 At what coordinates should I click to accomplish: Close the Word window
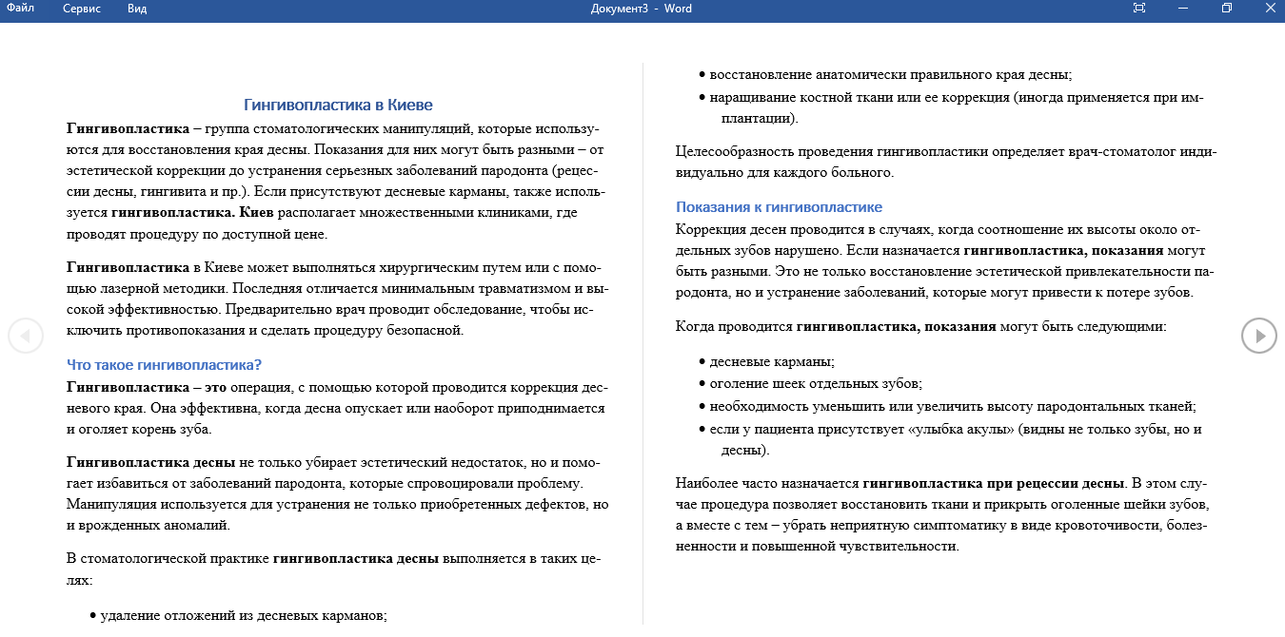[1271, 9]
